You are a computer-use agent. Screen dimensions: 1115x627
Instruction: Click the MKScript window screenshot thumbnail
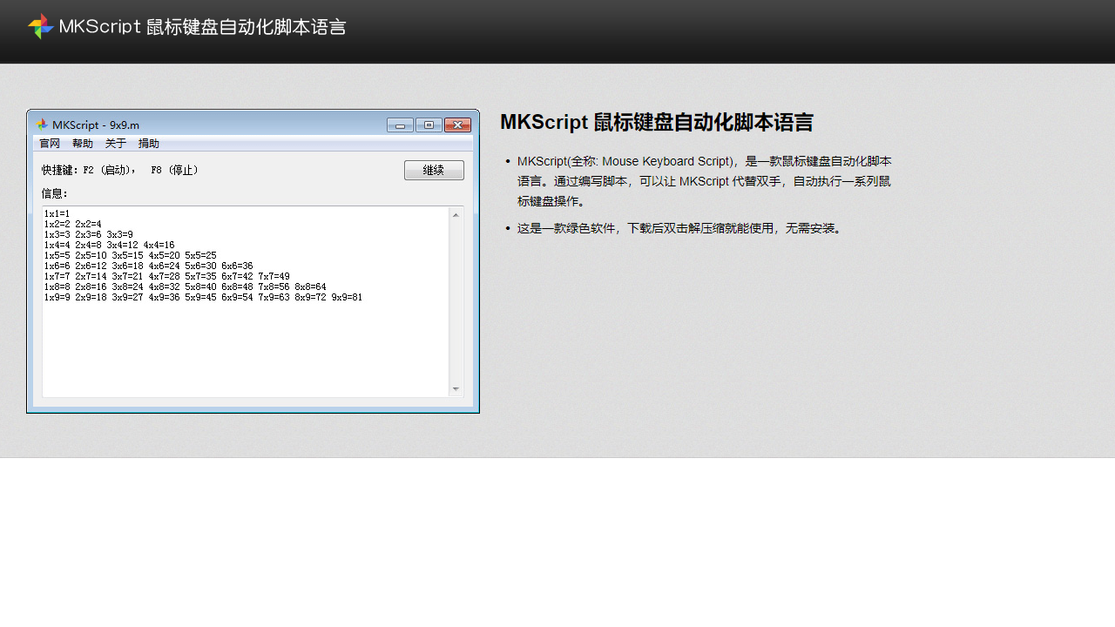point(253,261)
